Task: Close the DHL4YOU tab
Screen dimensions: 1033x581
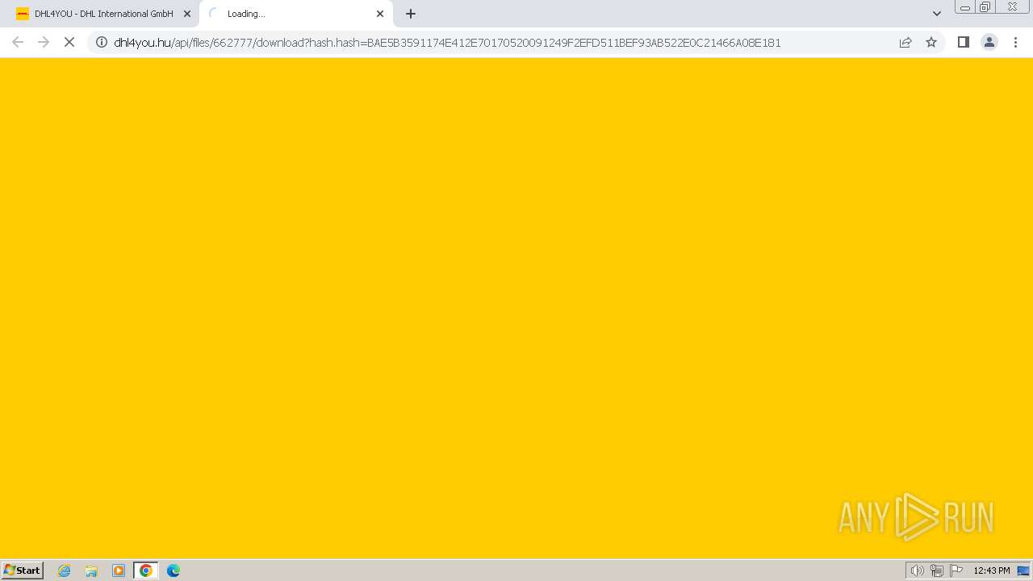Action: [x=187, y=14]
